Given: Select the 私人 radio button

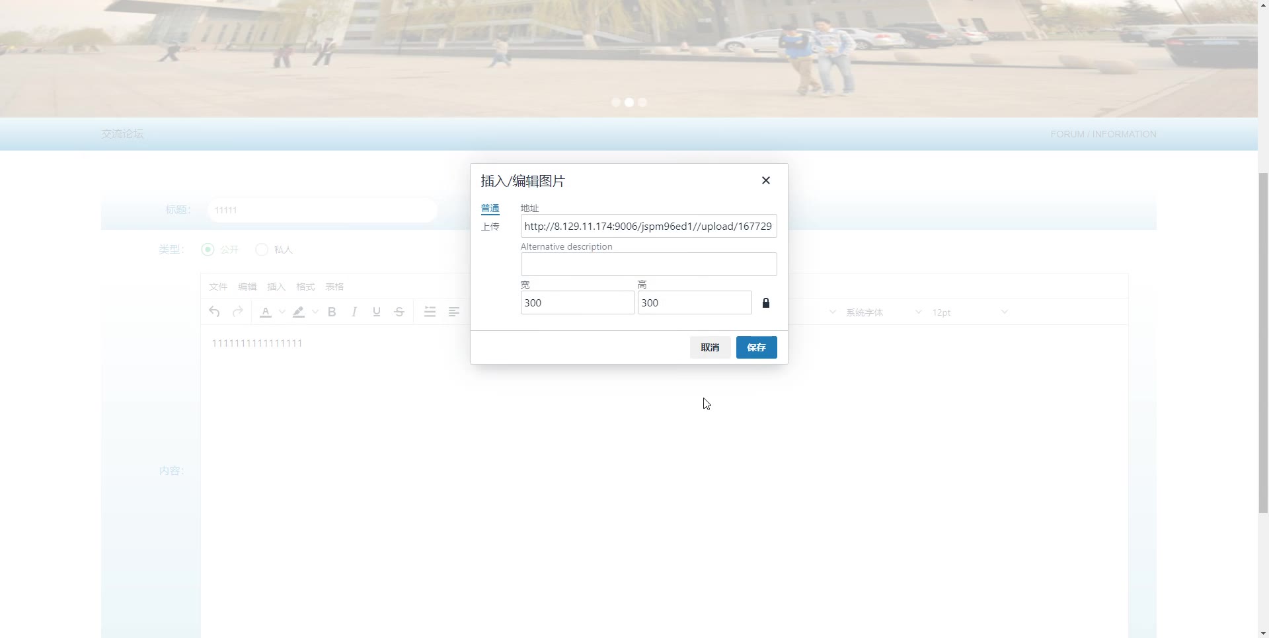Looking at the screenshot, I should pos(262,249).
